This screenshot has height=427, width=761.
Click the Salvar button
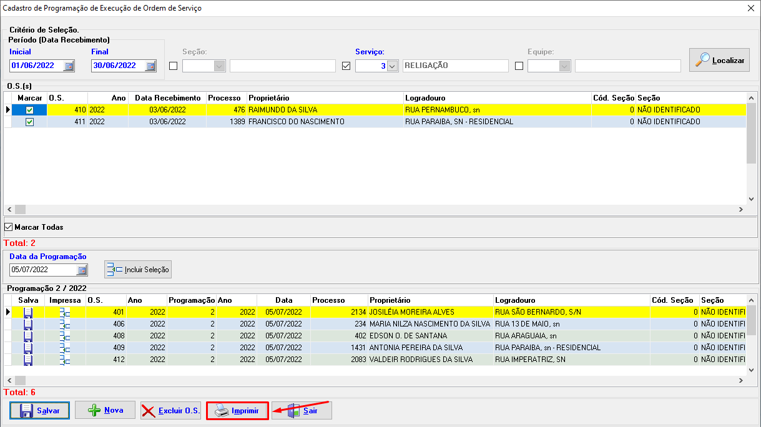point(39,410)
